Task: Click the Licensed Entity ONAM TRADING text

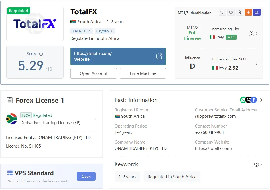Action: click(48, 138)
